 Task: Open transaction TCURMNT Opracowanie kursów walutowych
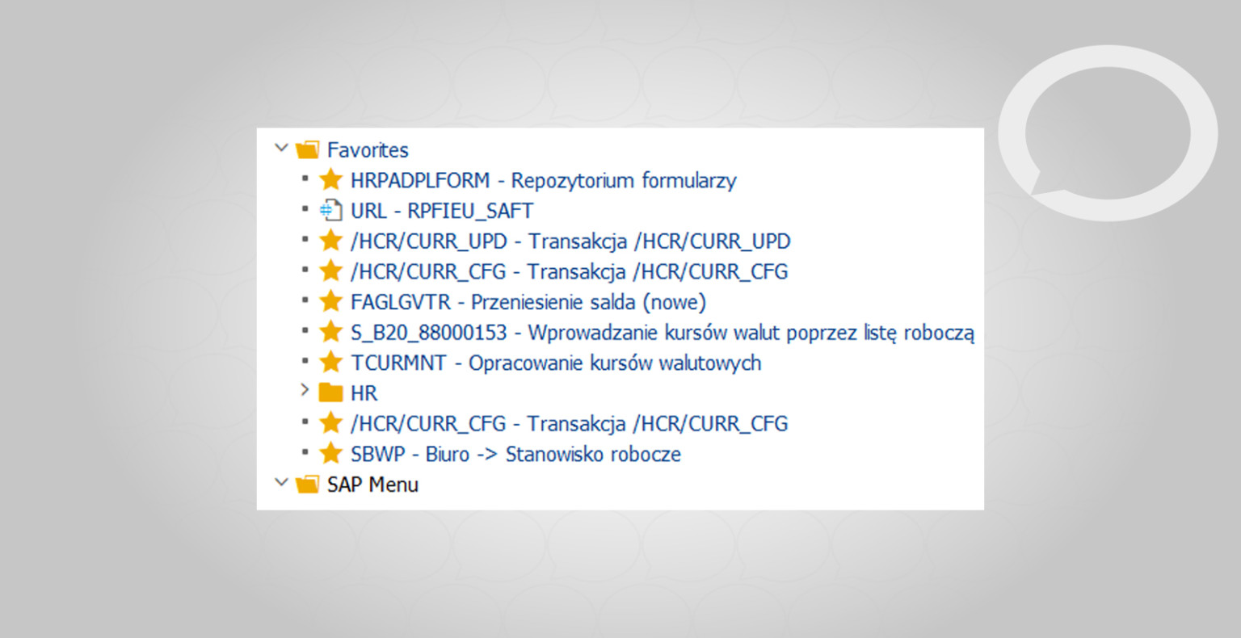click(x=555, y=363)
